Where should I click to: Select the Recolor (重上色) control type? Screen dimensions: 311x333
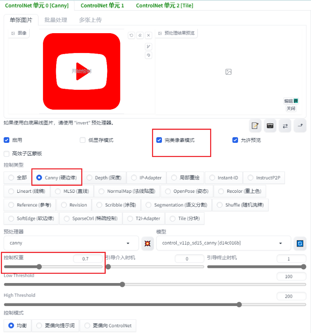pos(240,191)
